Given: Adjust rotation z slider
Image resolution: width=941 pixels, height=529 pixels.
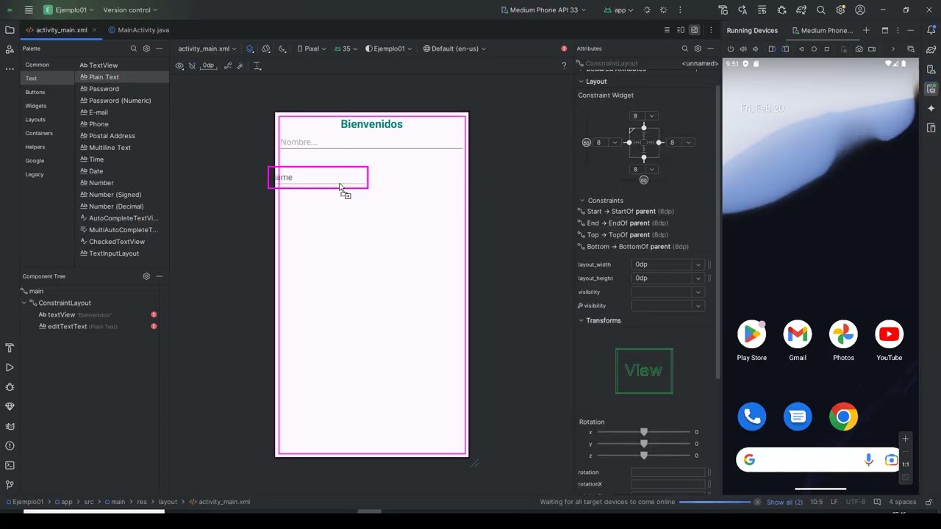Looking at the screenshot, I should (x=644, y=456).
